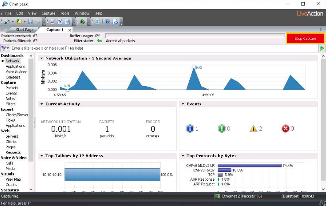The width and height of the screenshot is (326, 206).
Task: Click the blue informational events icon
Action: point(190,129)
